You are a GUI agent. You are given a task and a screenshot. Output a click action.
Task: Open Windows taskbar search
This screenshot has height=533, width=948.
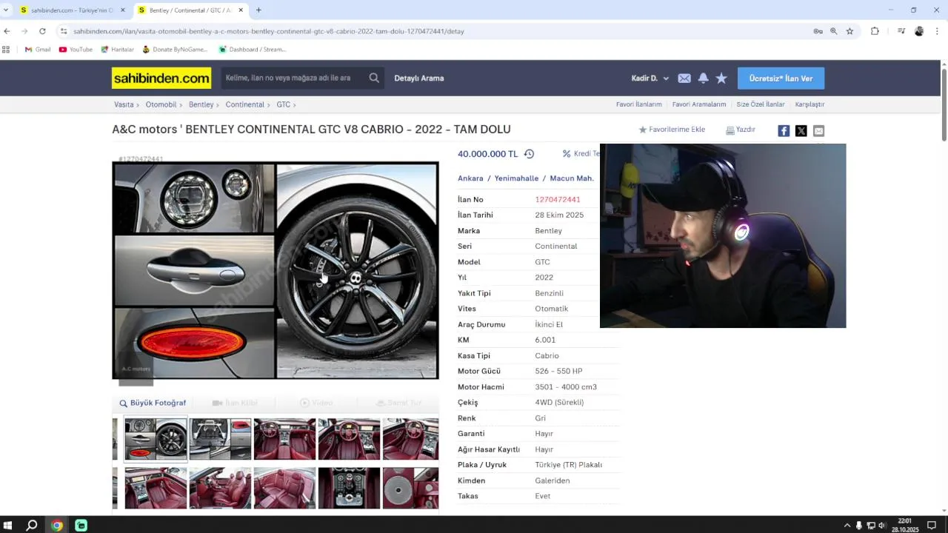[x=32, y=526]
